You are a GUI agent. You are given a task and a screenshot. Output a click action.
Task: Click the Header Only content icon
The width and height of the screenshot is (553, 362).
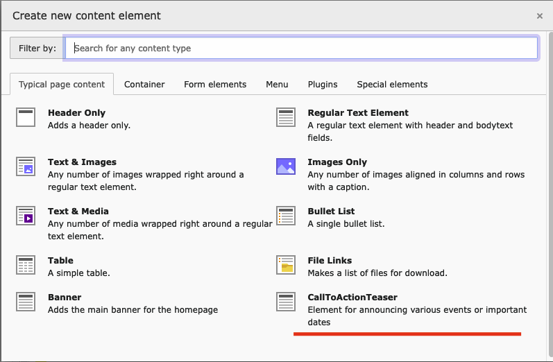tap(26, 117)
